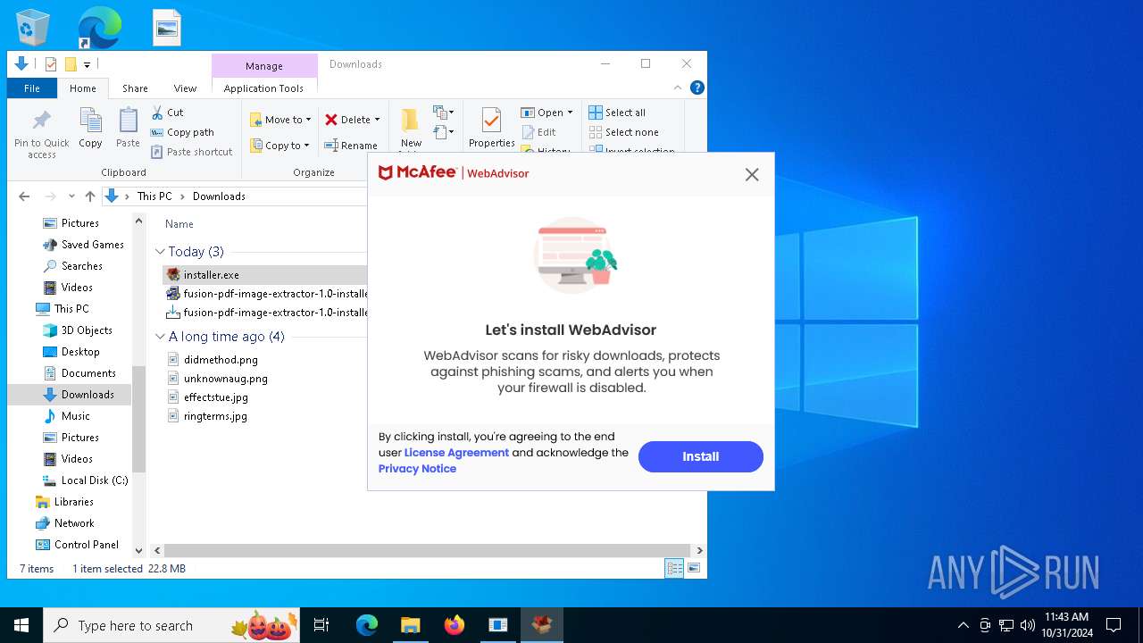The image size is (1143, 643).
Task: Collapse the Today (3) group
Action: pyautogui.click(x=160, y=252)
